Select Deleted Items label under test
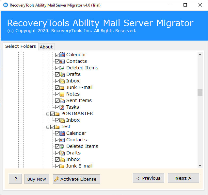 click(x=82, y=146)
